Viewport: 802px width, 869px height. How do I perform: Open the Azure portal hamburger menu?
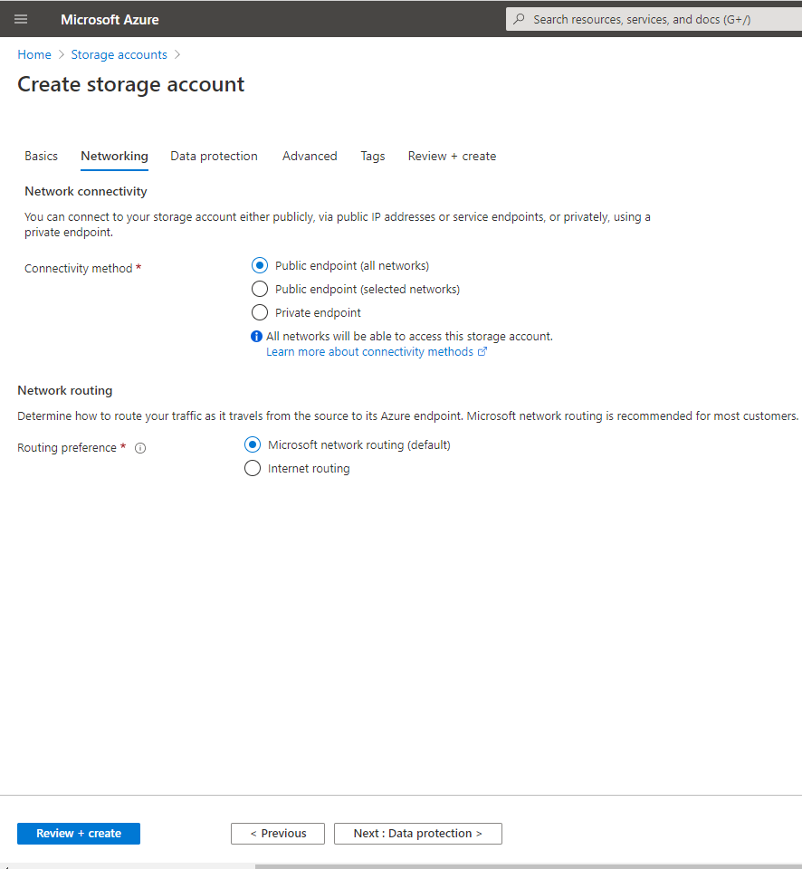tap(21, 19)
